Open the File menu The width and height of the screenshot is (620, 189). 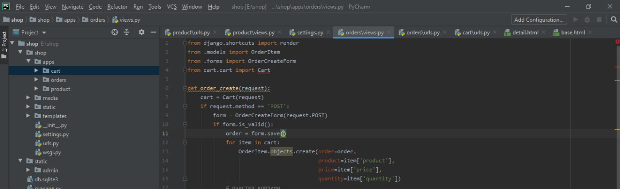20,7
